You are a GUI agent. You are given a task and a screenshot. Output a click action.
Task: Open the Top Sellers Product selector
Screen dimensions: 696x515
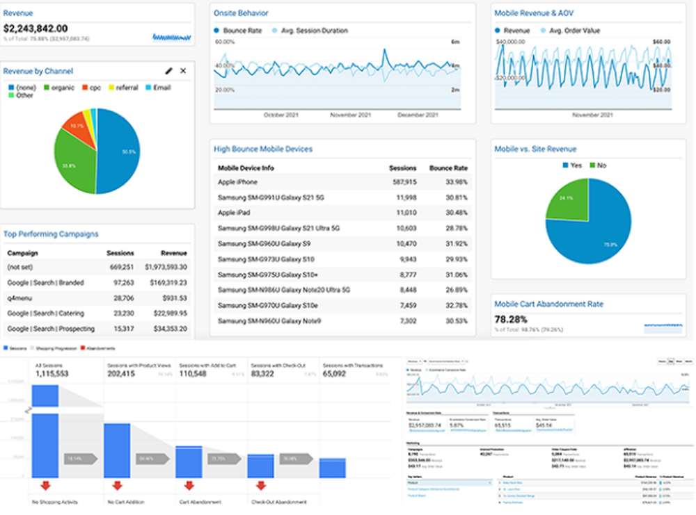pos(450,482)
